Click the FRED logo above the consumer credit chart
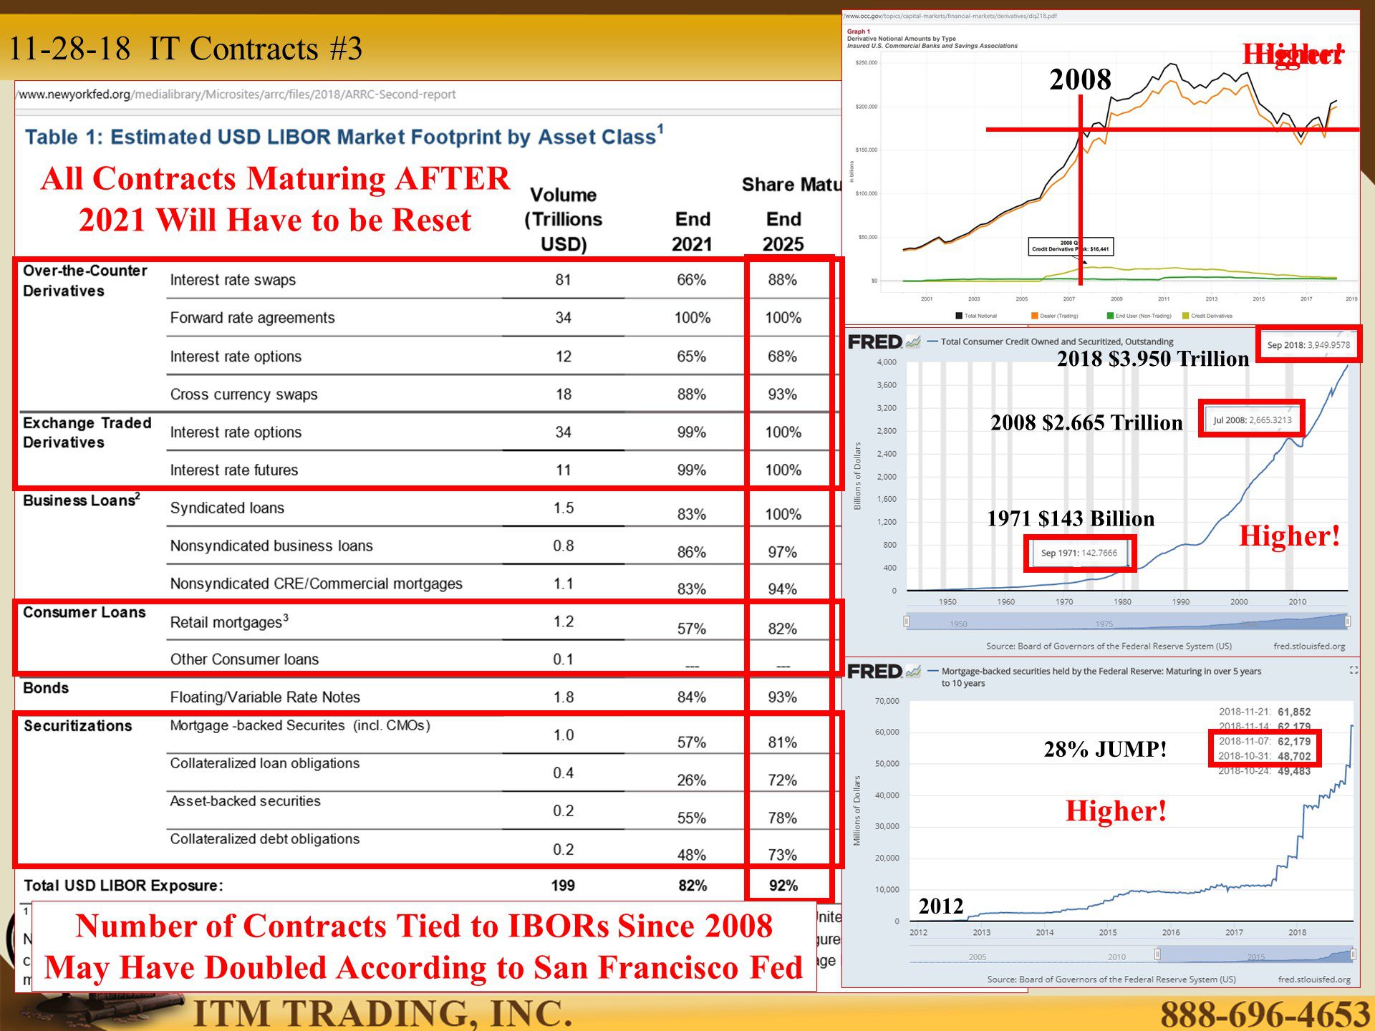1375x1031 pixels. [x=874, y=342]
